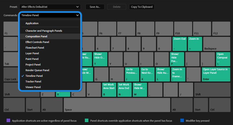Click the right Alt key

click(x=182, y=105)
